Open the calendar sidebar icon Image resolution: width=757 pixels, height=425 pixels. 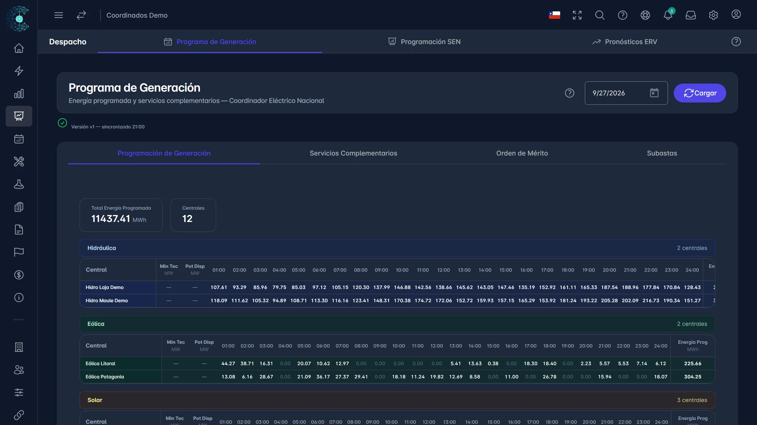pos(19,139)
